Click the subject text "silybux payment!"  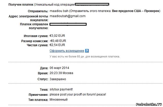coord(61,90)
